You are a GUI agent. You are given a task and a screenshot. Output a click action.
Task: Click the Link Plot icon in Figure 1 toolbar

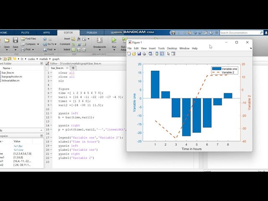pos(150,54)
